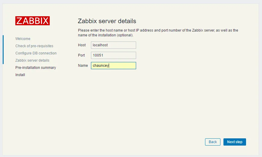Click the Zabbix server details heading
The width and height of the screenshot is (262, 157).
(107, 21)
